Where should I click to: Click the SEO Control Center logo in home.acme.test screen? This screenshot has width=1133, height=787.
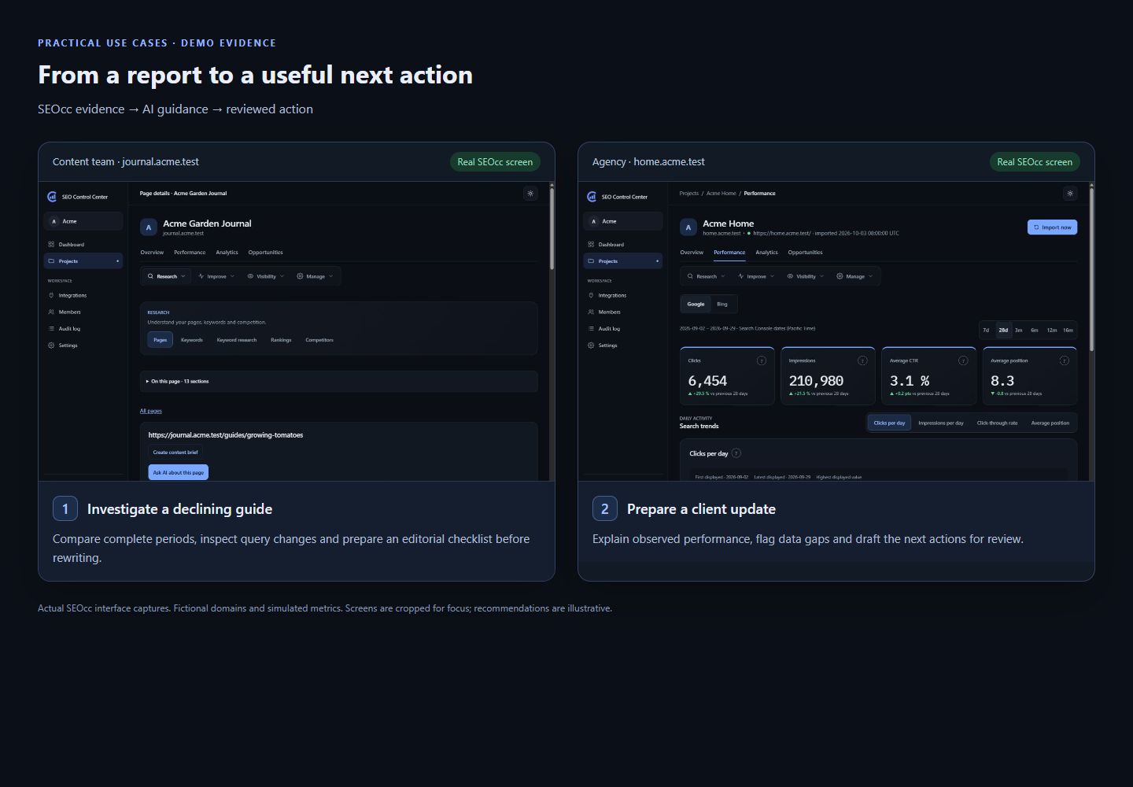coord(592,197)
